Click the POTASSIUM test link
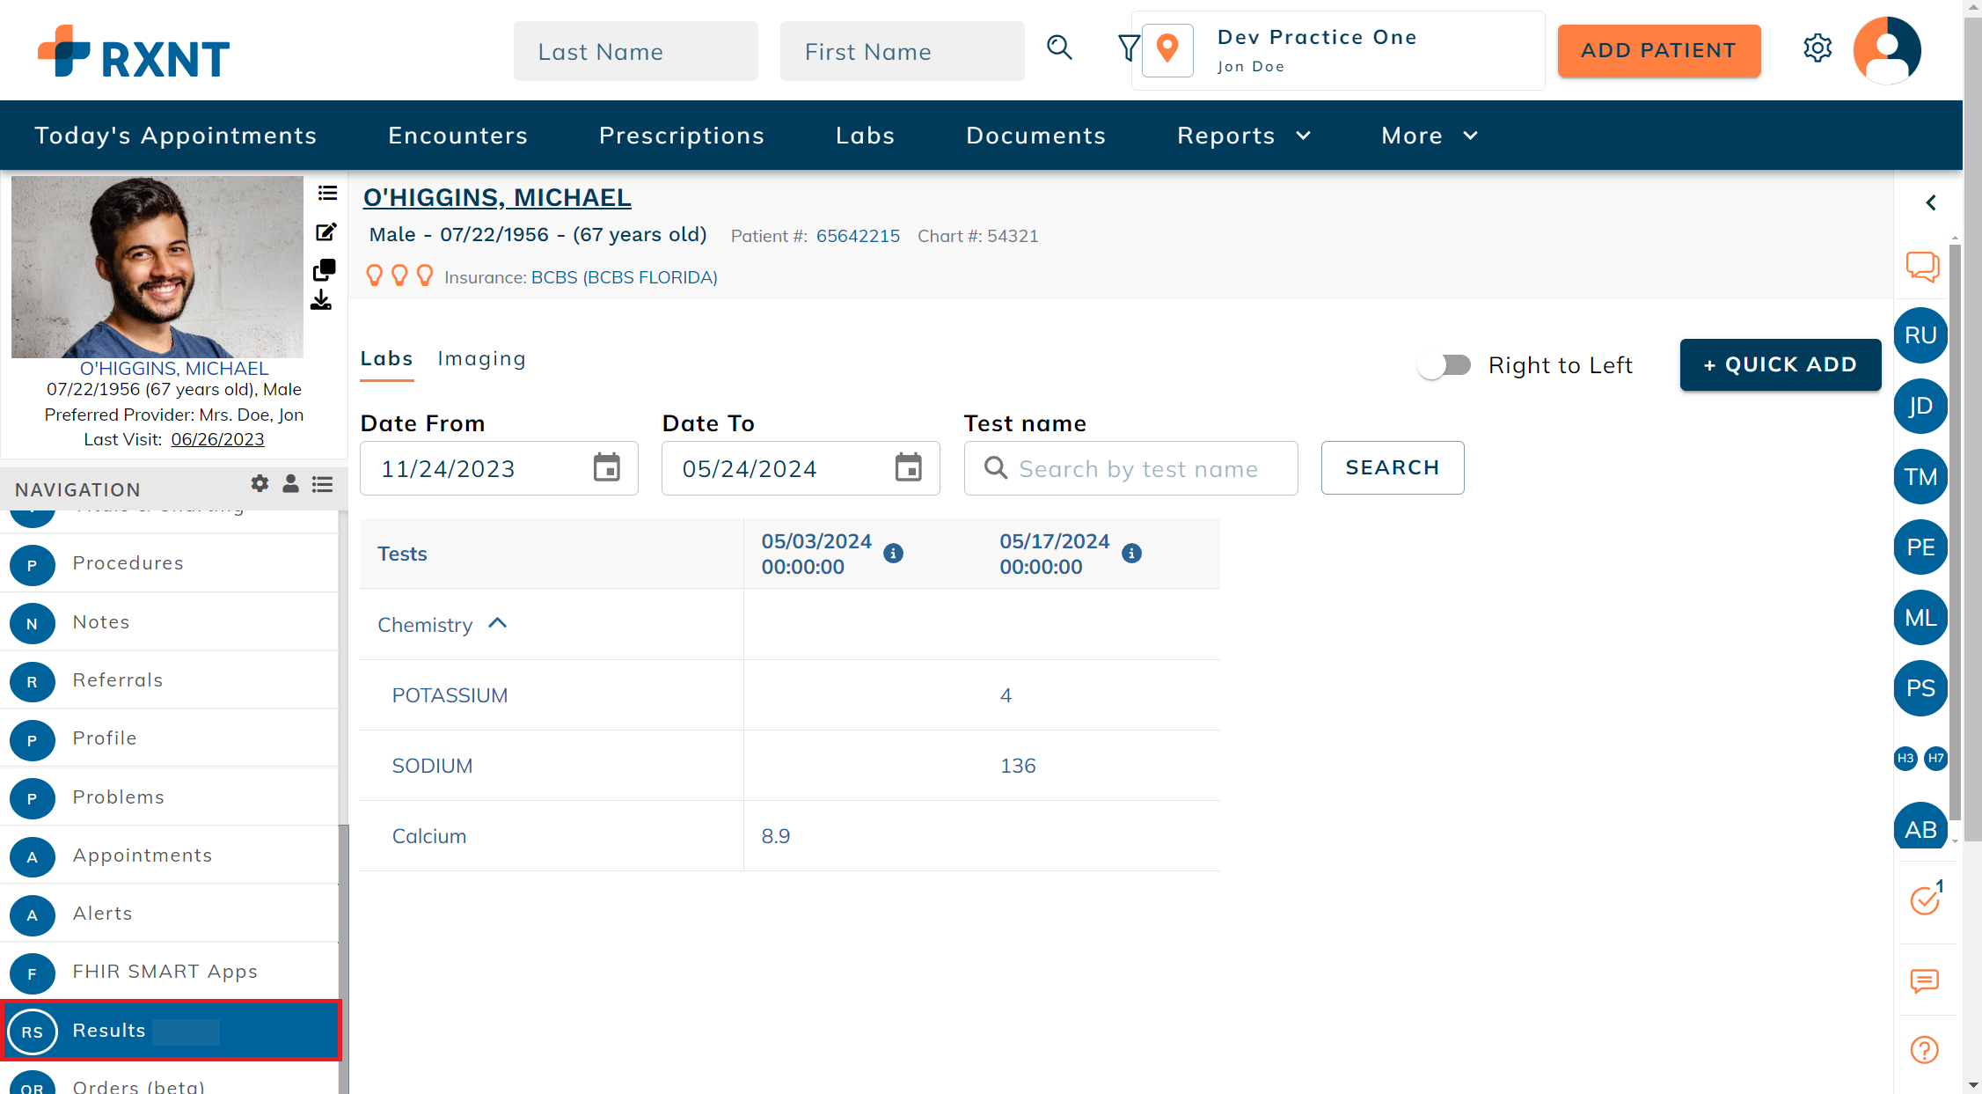The image size is (1982, 1094). point(450,695)
